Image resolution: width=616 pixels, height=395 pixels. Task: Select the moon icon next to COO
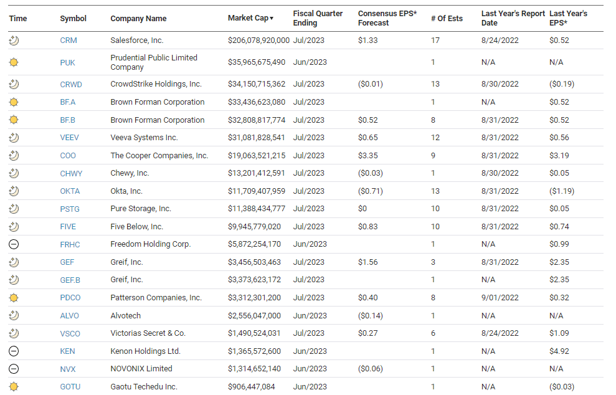[x=14, y=156]
